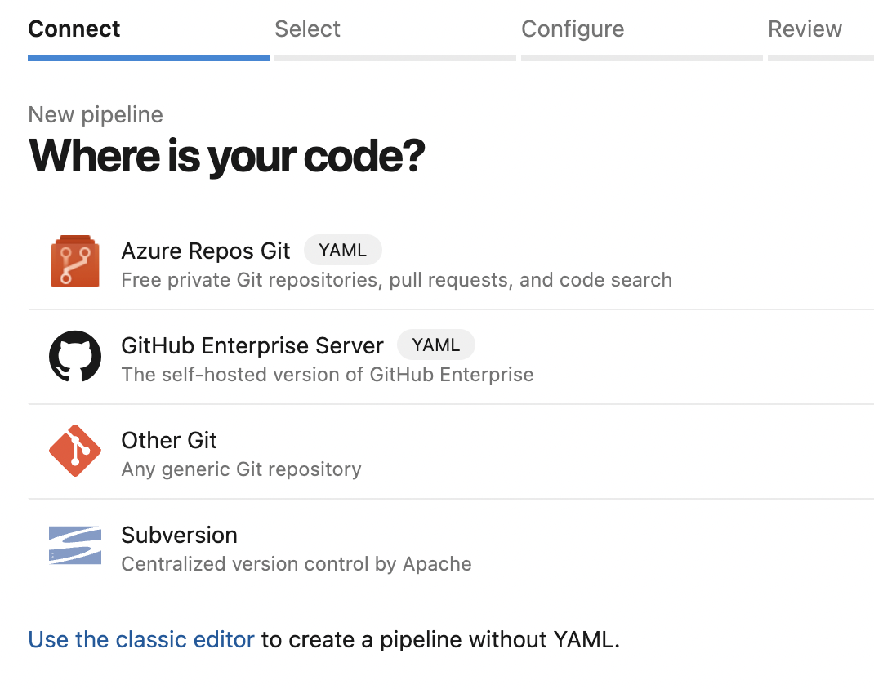This screenshot has height=689, width=874.
Task: Click the GitHub Octocat icon
Action: pyautogui.click(x=74, y=357)
